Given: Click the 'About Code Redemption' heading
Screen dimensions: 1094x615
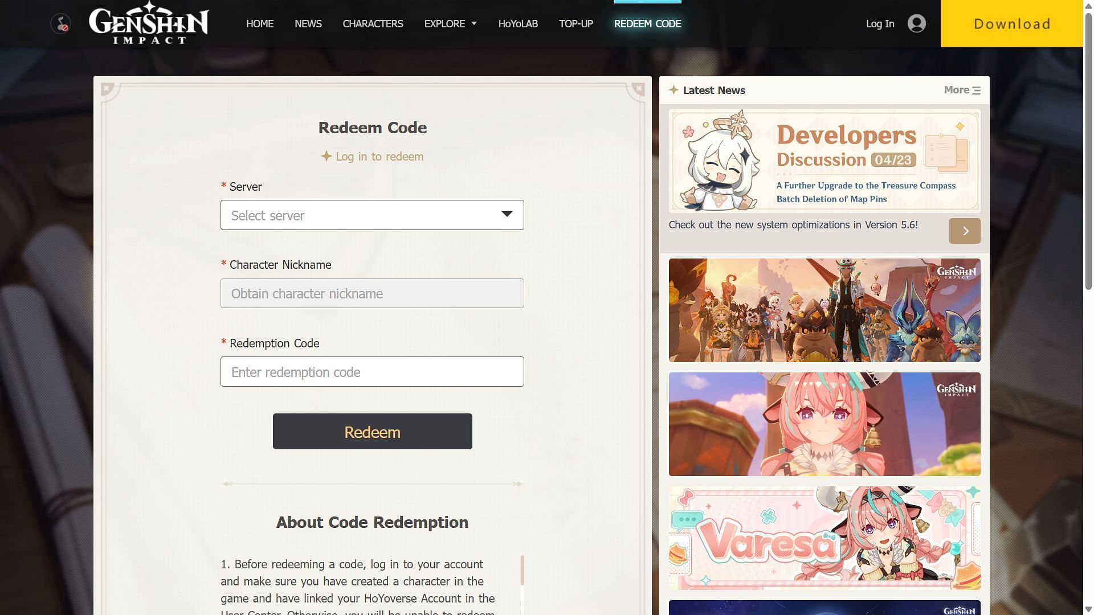Looking at the screenshot, I should tap(372, 522).
